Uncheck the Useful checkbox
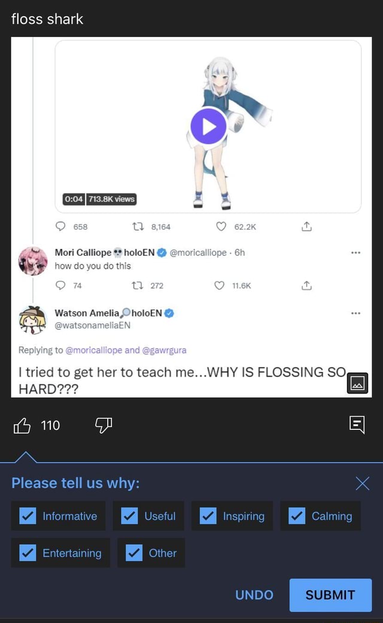383x623 pixels. (129, 516)
